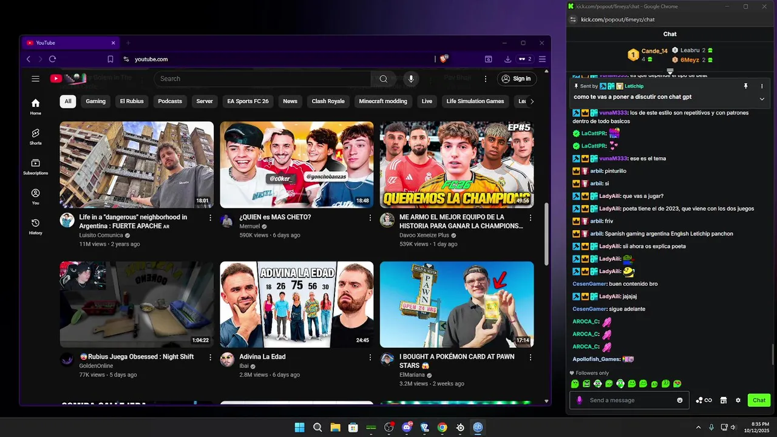Expand the pinned Letichip message
The image size is (777, 437).
[762, 98]
